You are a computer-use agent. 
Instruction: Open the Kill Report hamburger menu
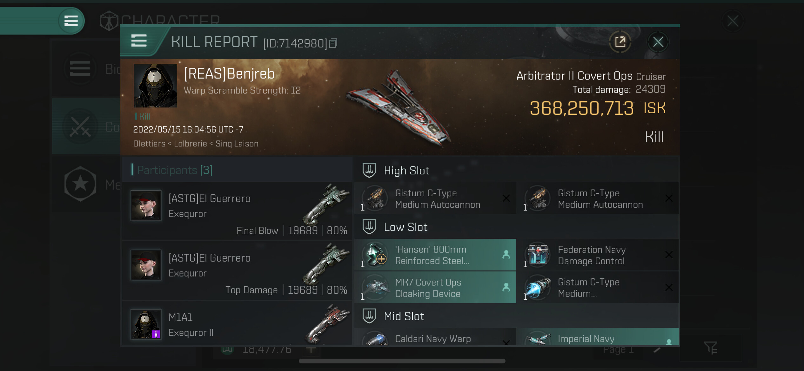tap(139, 41)
